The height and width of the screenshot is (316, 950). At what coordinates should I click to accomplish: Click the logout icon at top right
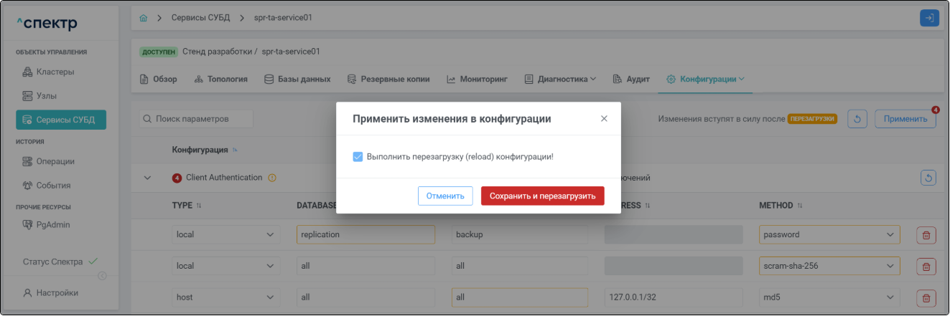point(929,18)
